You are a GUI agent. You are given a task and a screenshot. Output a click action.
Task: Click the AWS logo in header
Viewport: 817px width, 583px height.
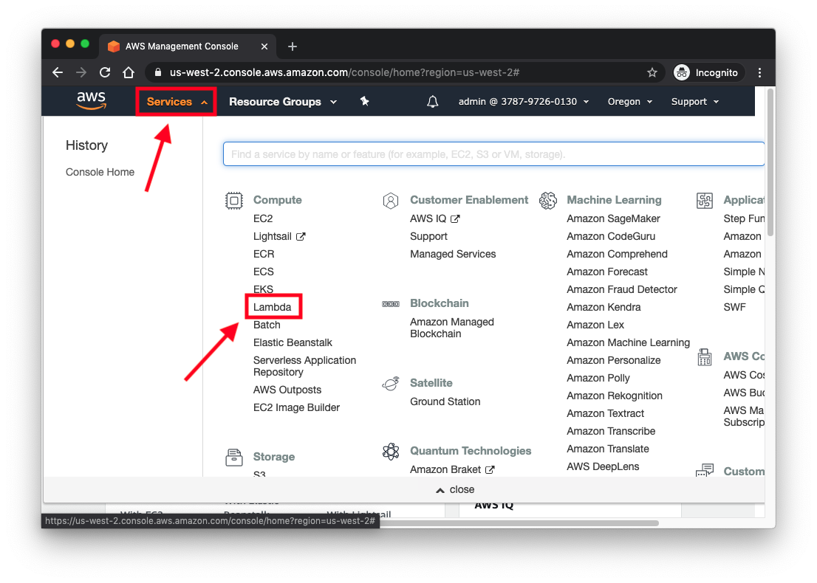pos(91,100)
